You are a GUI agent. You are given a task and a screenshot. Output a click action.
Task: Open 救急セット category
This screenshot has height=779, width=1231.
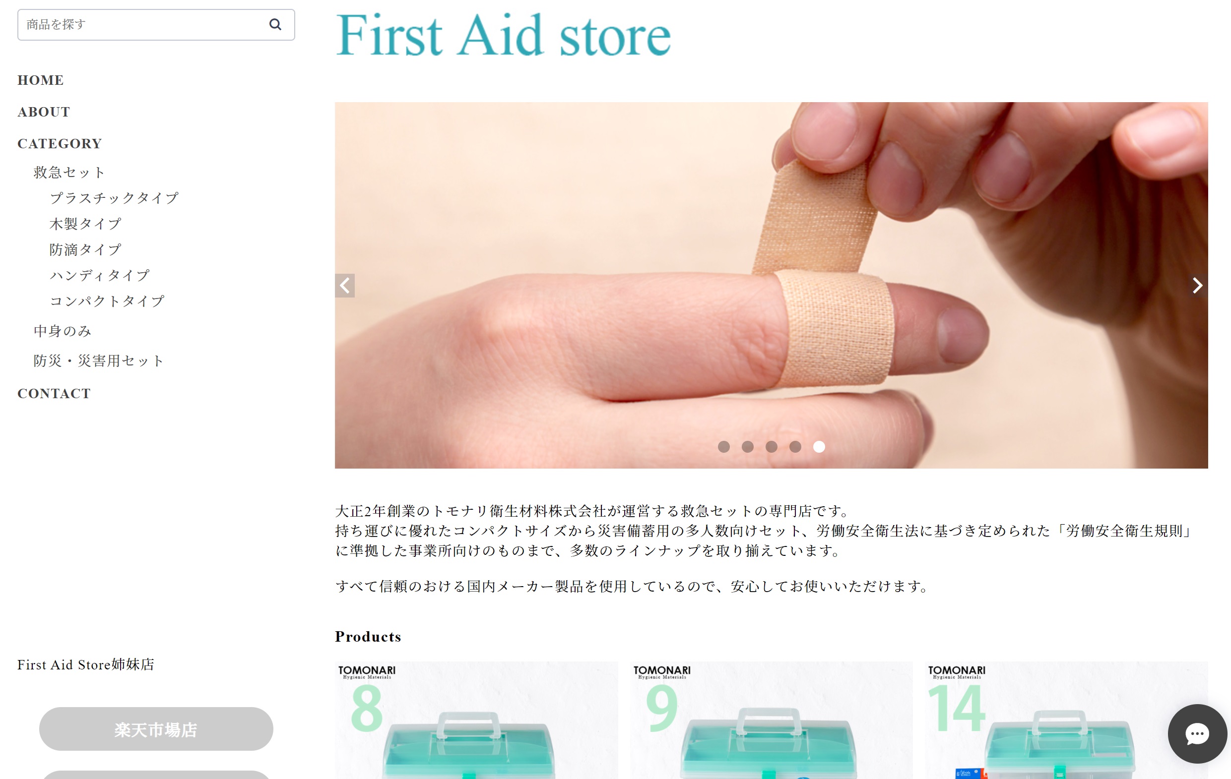[69, 172]
